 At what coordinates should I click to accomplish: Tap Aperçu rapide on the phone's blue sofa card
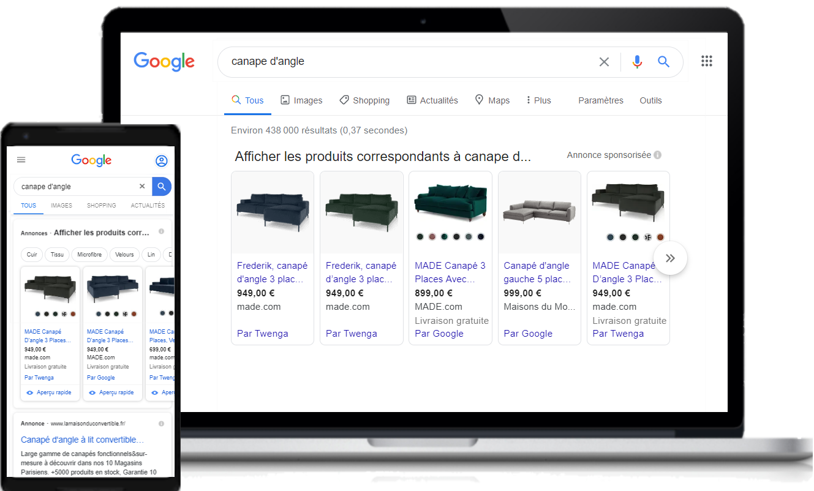tap(111, 392)
